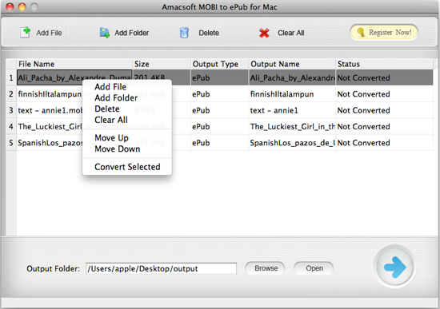Click the Delete trash can icon
Screen dimensions: 440x309
(x=184, y=33)
